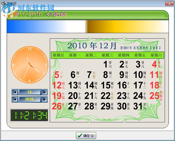
Task: Select Saturday date 18
Action: tap(156, 85)
